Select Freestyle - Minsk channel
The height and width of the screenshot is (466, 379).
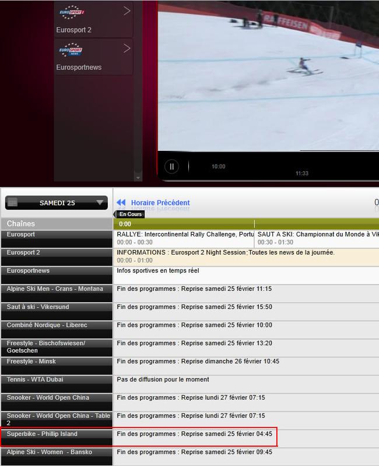coord(57,366)
